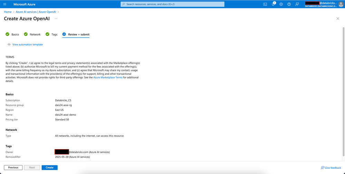Click the Create Azure OpenAI page title
Viewport: 345px width, 174px height.
tap(27, 19)
